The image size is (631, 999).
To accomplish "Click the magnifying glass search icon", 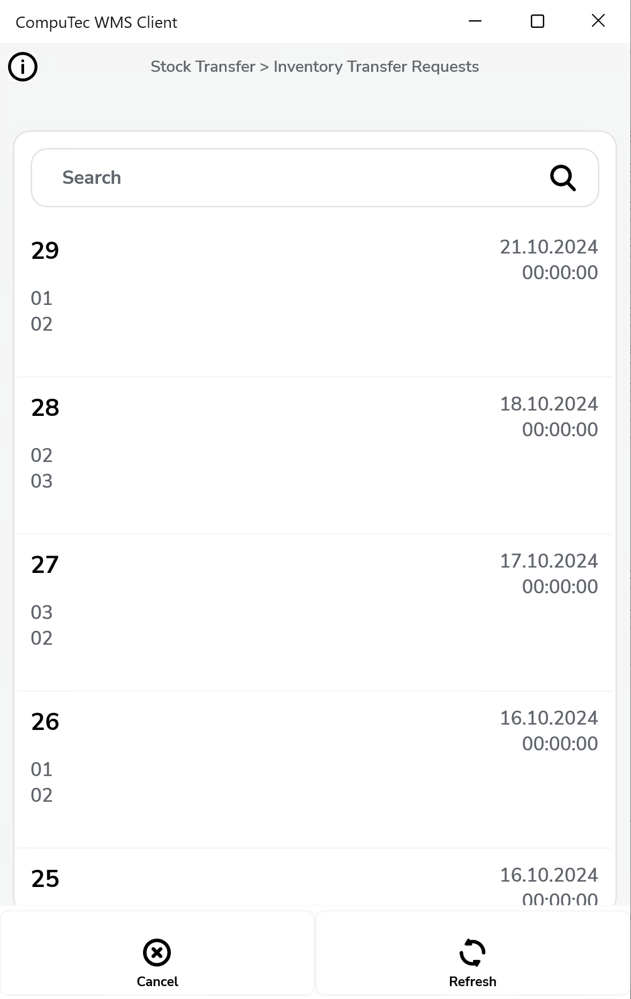I will tap(562, 178).
